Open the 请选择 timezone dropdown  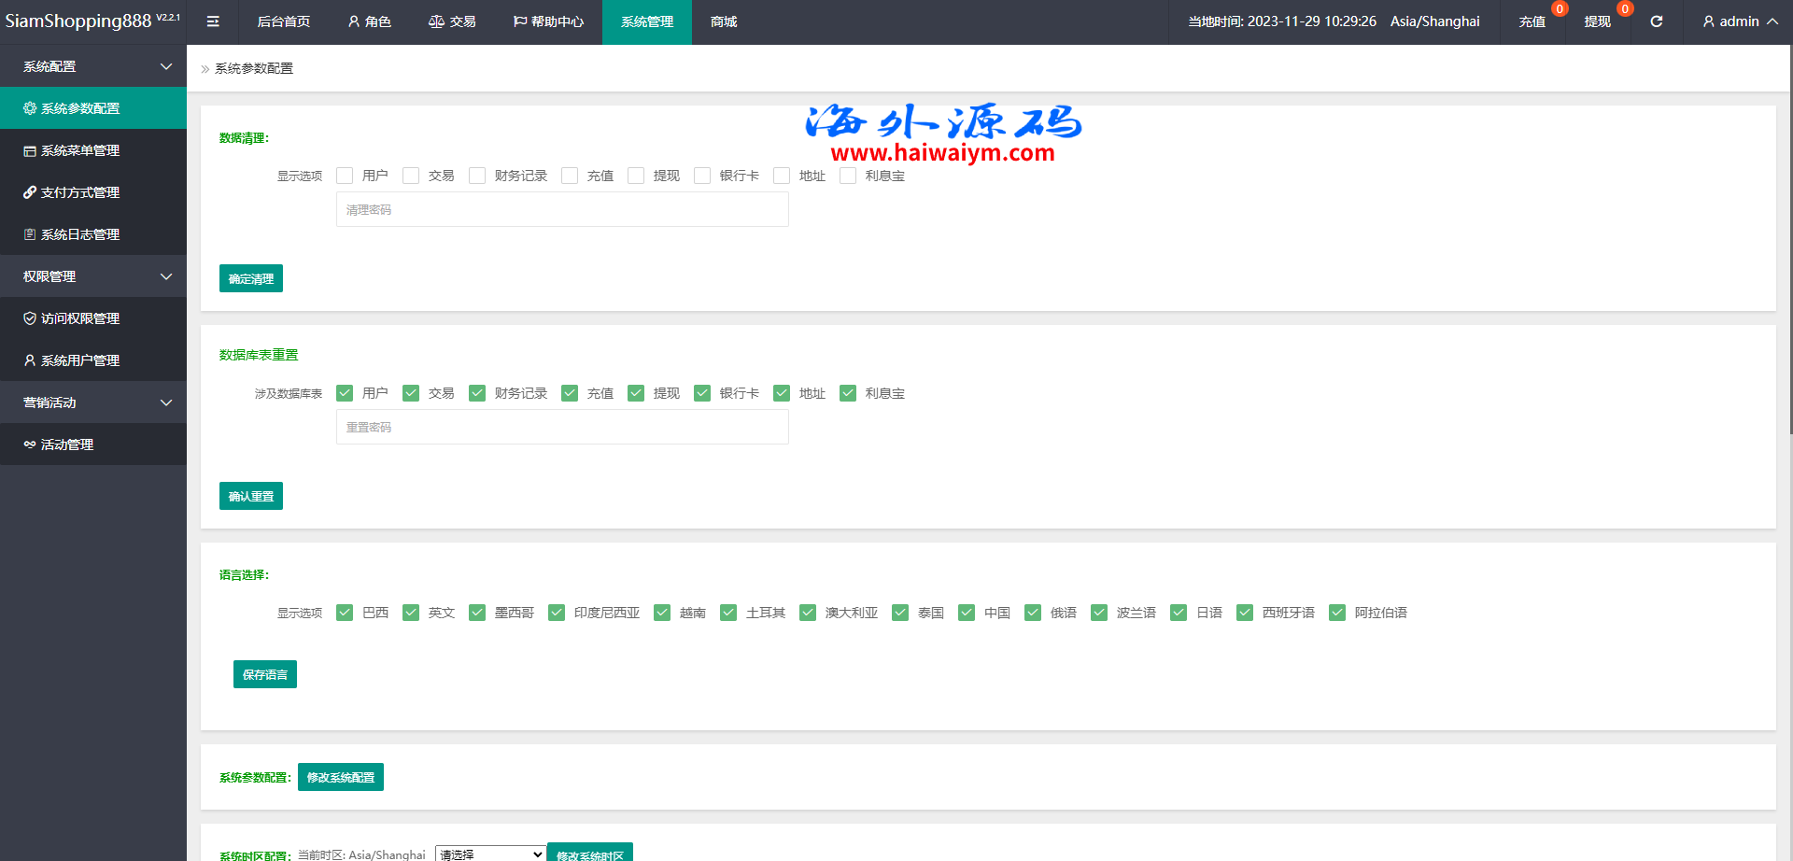(490, 854)
